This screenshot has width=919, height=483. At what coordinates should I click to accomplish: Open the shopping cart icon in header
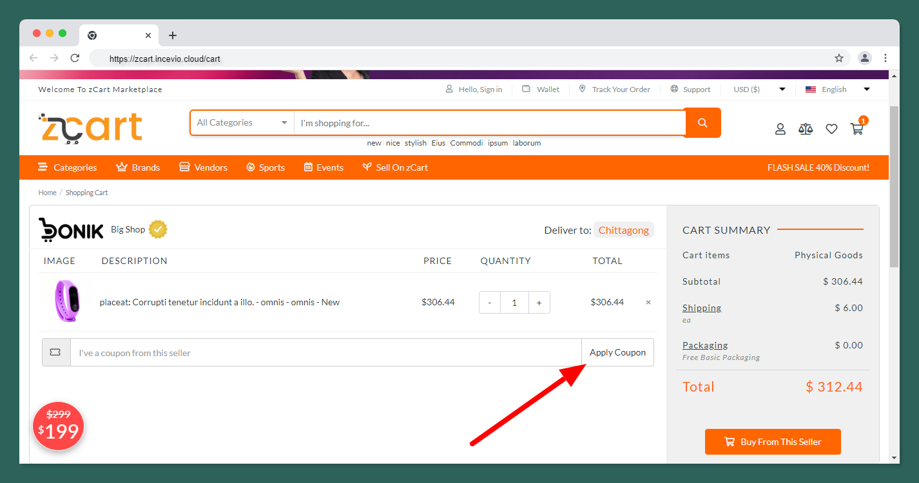(856, 129)
